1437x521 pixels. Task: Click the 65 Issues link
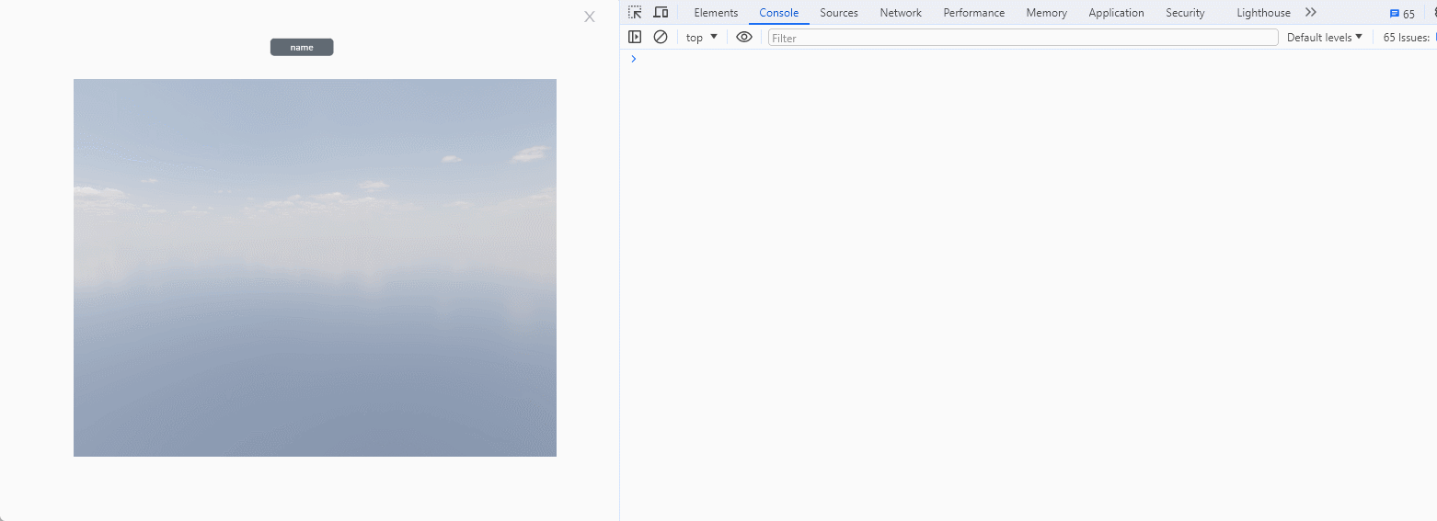click(1408, 38)
